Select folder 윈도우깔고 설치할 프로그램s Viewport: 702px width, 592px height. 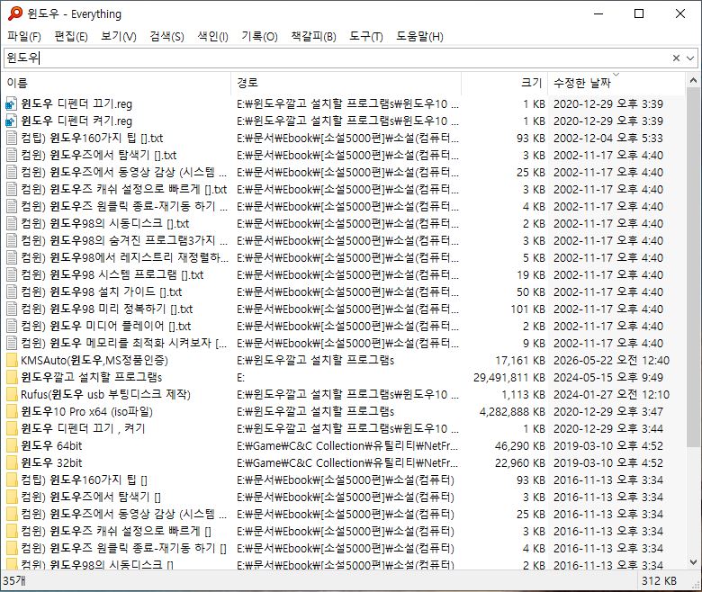[91, 377]
